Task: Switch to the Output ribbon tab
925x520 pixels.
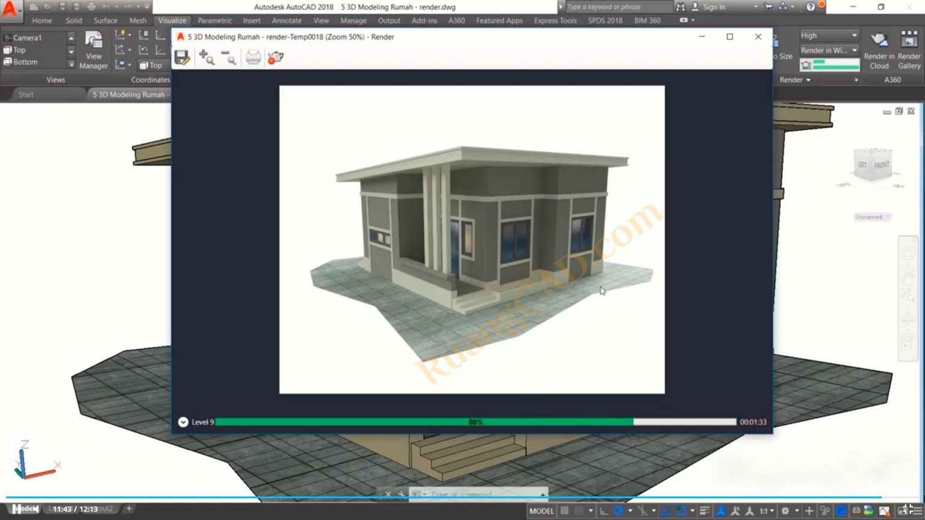Action: pos(388,20)
